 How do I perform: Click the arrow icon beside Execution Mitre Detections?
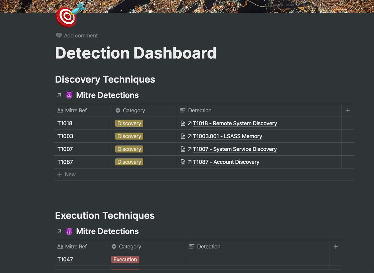click(x=59, y=231)
